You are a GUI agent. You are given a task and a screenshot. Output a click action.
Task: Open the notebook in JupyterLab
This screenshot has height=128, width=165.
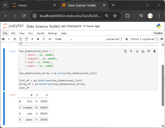point(114,39)
